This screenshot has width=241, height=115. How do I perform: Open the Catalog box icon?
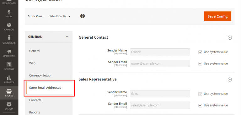pyautogui.click(x=9, y=25)
